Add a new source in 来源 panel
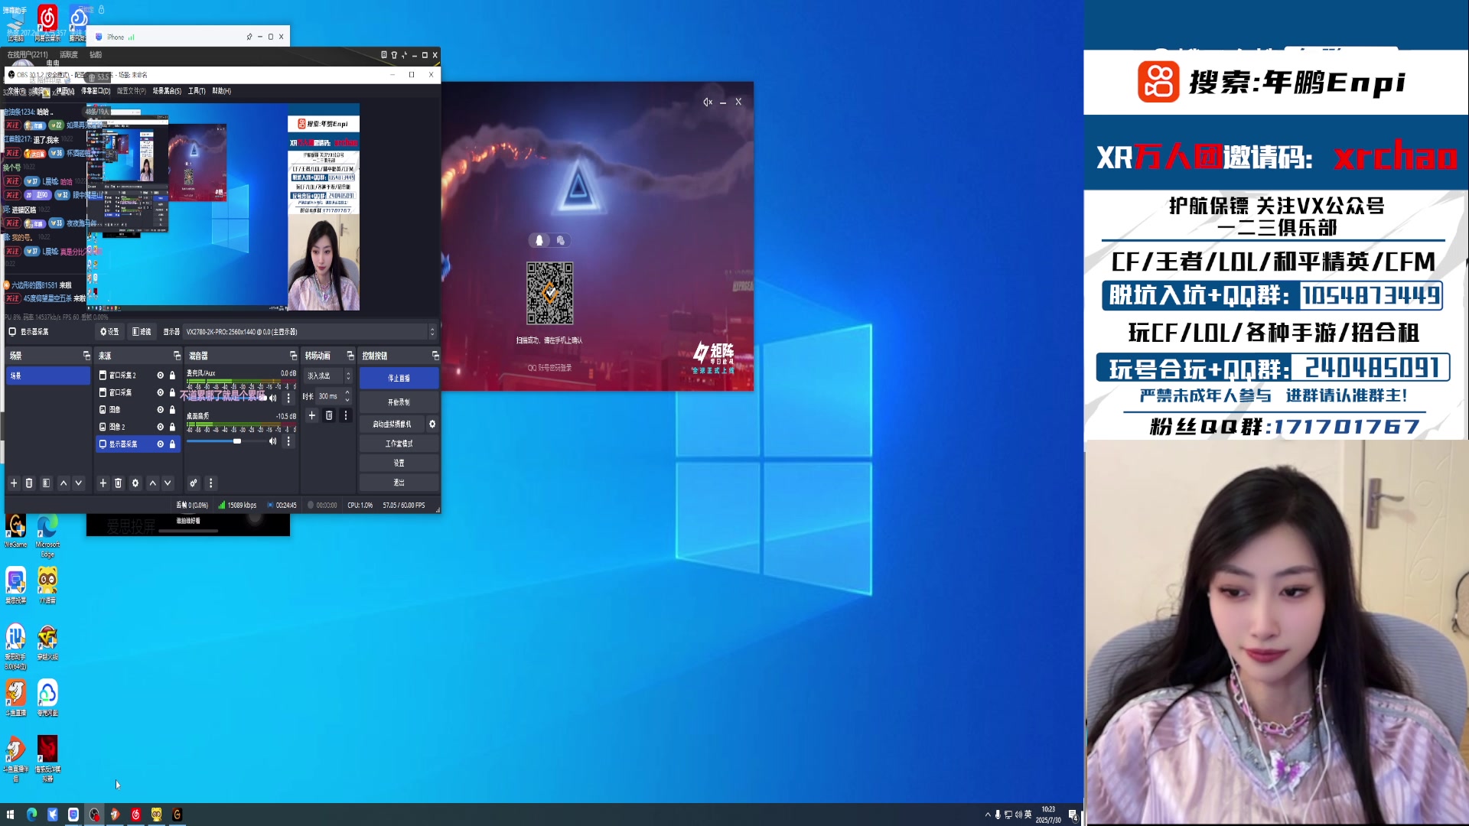The height and width of the screenshot is (826, 1469). [x=103, y=483]
